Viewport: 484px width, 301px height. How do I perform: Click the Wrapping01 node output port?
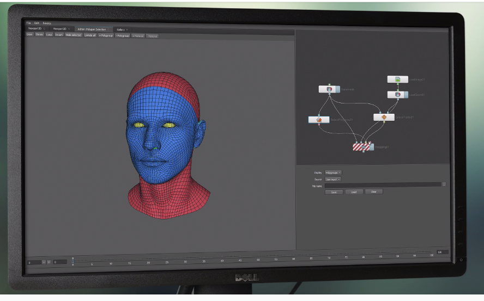tap(364, 151)
